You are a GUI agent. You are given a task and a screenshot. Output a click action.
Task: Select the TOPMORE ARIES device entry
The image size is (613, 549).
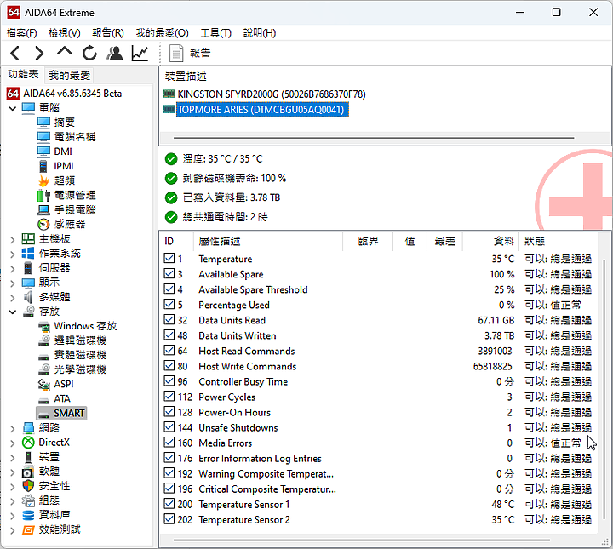pyautogui.click(x=261, y=110)
